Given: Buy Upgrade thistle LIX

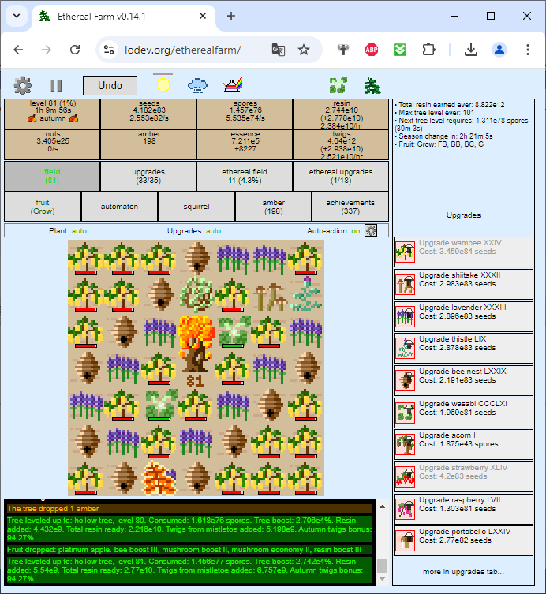Looking at the screenshot, I should (x=463, y=348).
